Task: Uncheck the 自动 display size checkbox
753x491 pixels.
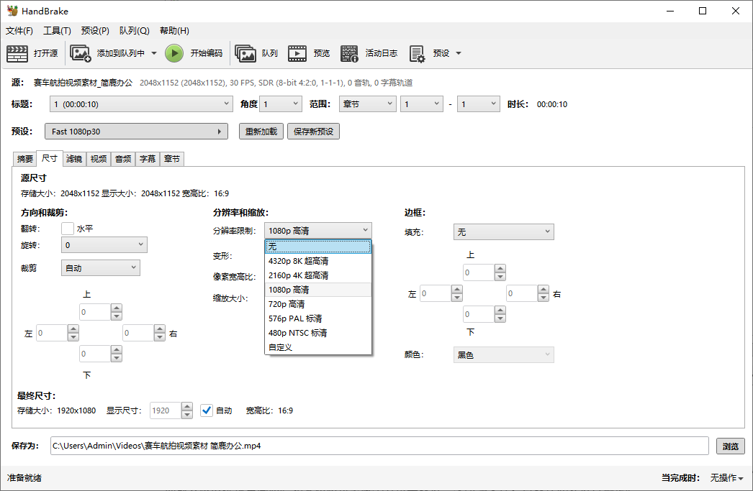Action: click(x=207, y=410)
